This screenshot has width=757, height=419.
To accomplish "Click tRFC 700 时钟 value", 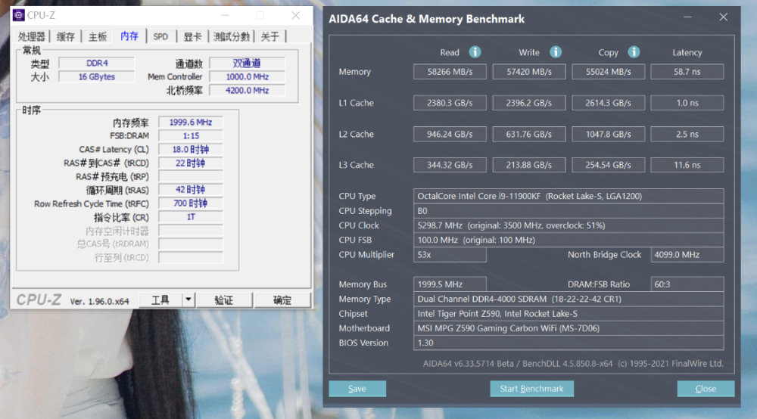I will (x=191, y=203).
